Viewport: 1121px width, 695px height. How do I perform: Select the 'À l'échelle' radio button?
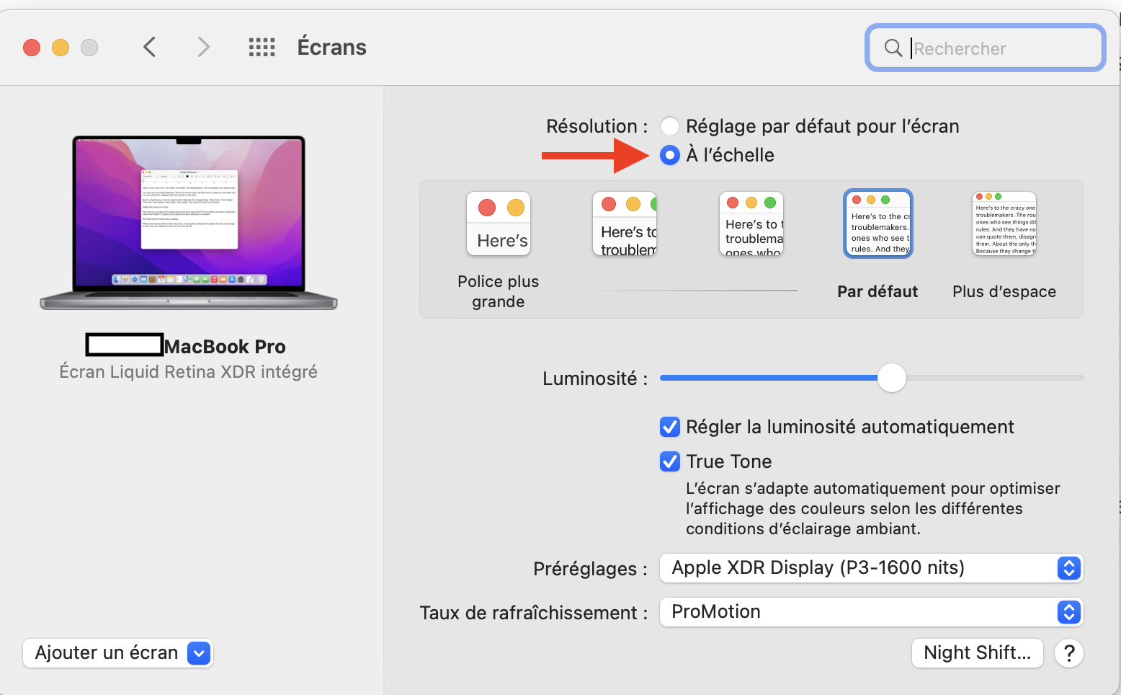click(670, 155)
